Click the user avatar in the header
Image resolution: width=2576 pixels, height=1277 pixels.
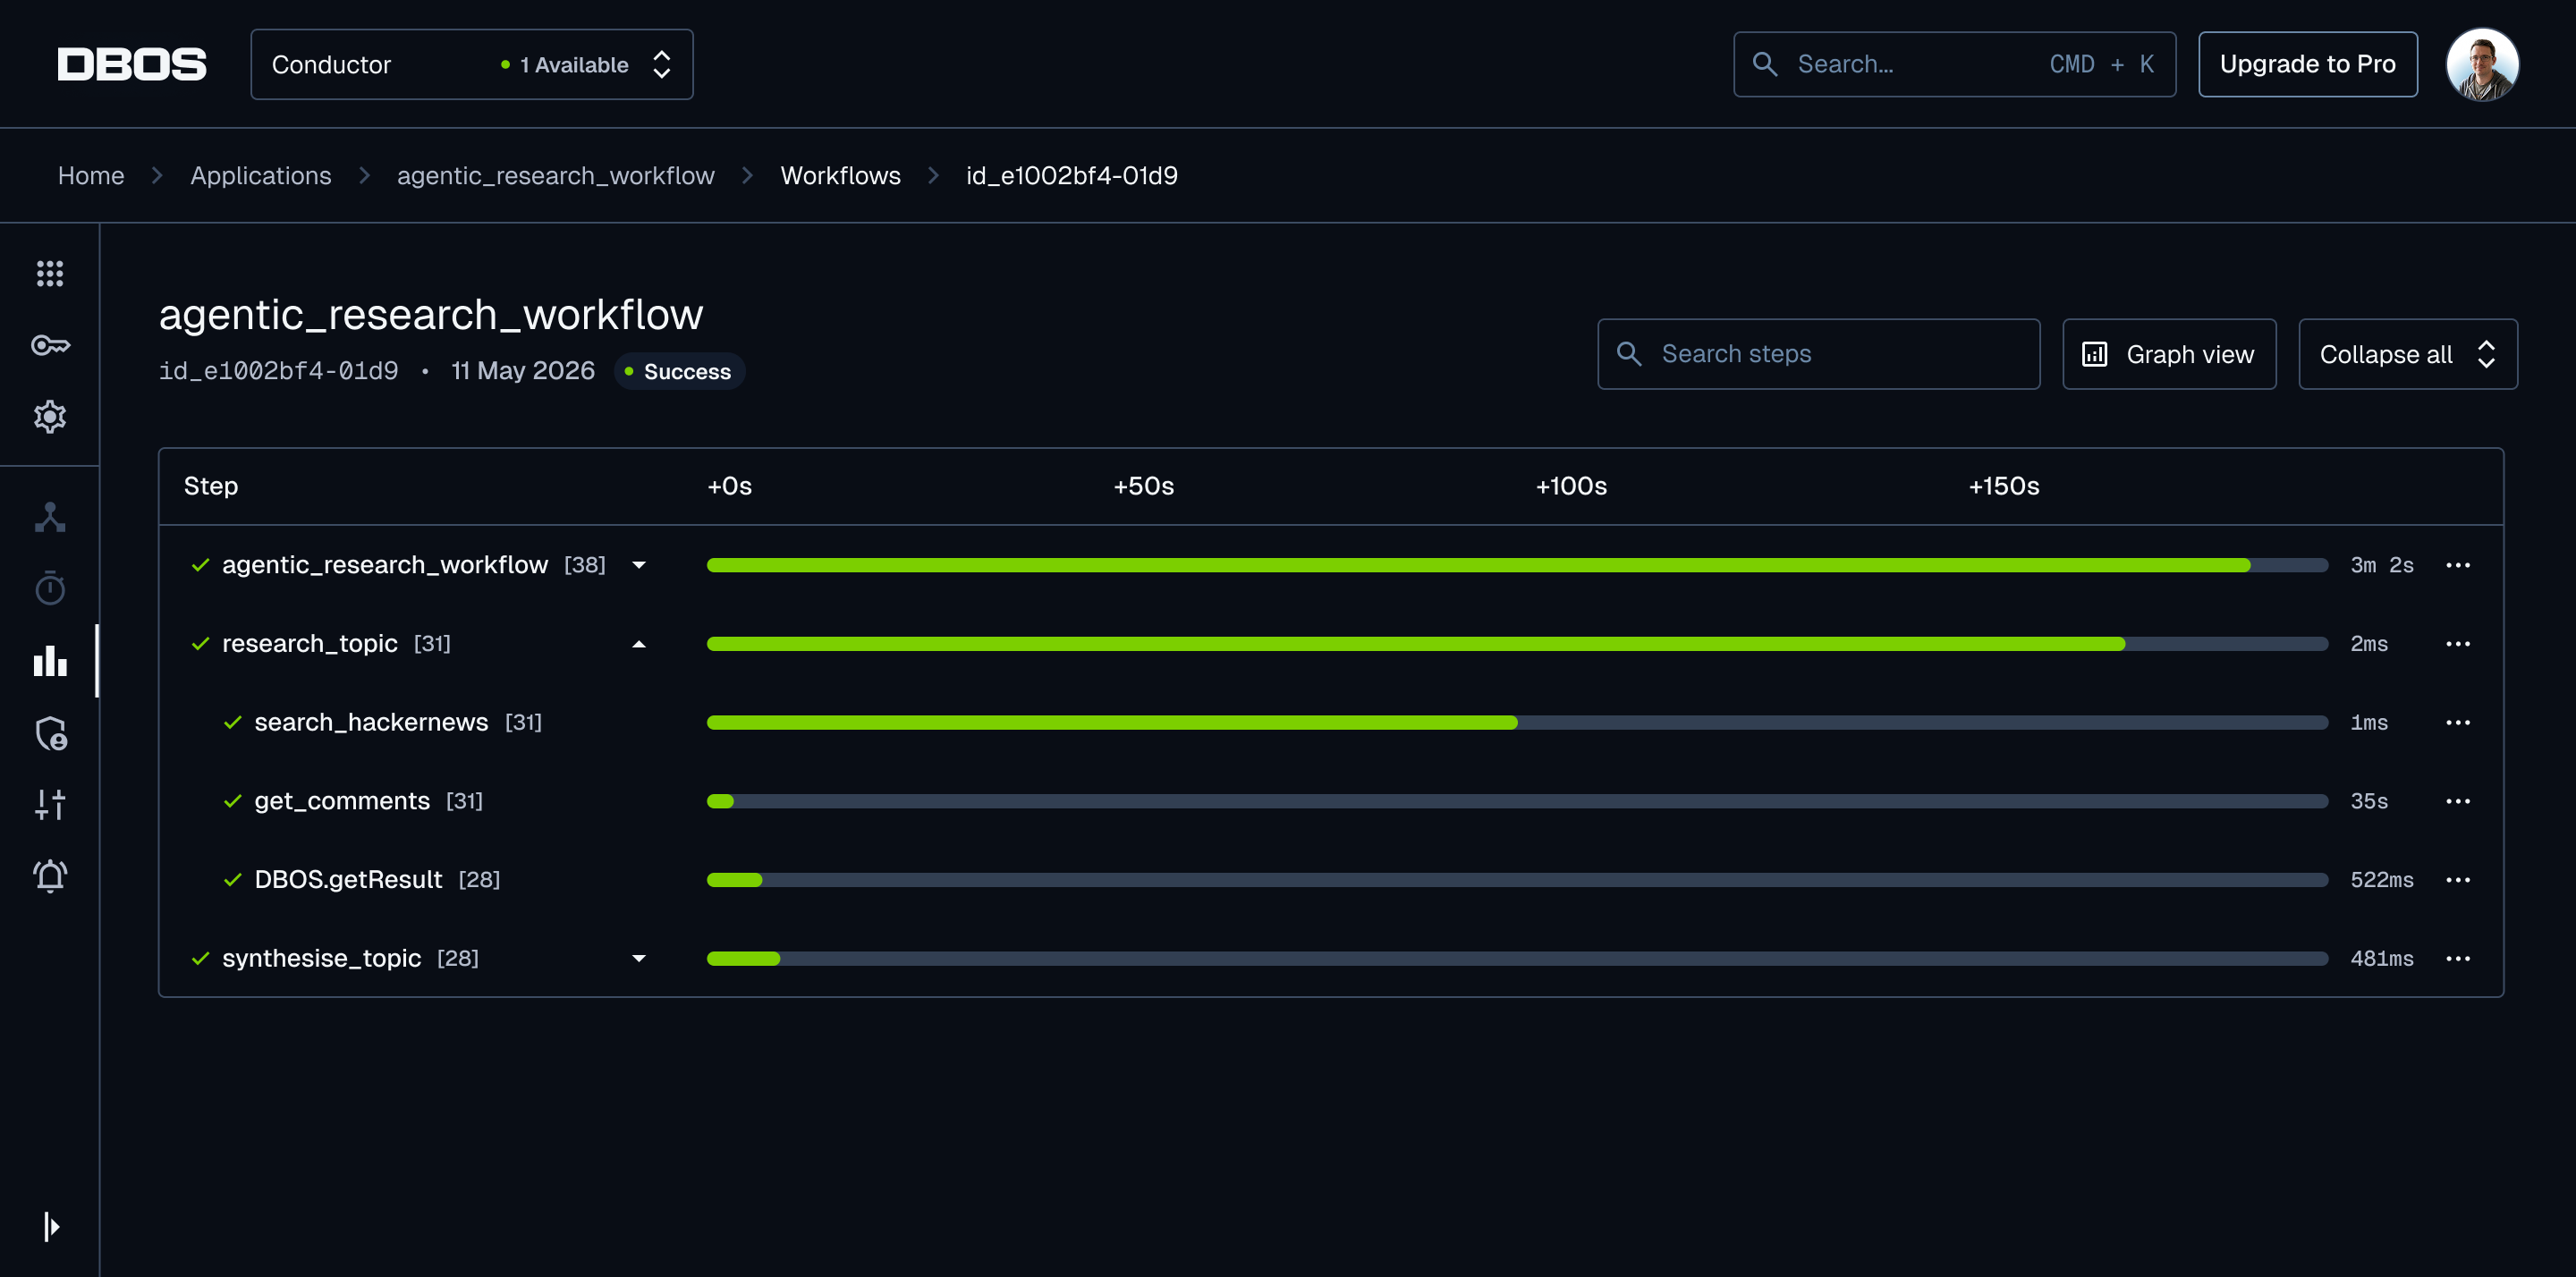(x=2482, y=64)
